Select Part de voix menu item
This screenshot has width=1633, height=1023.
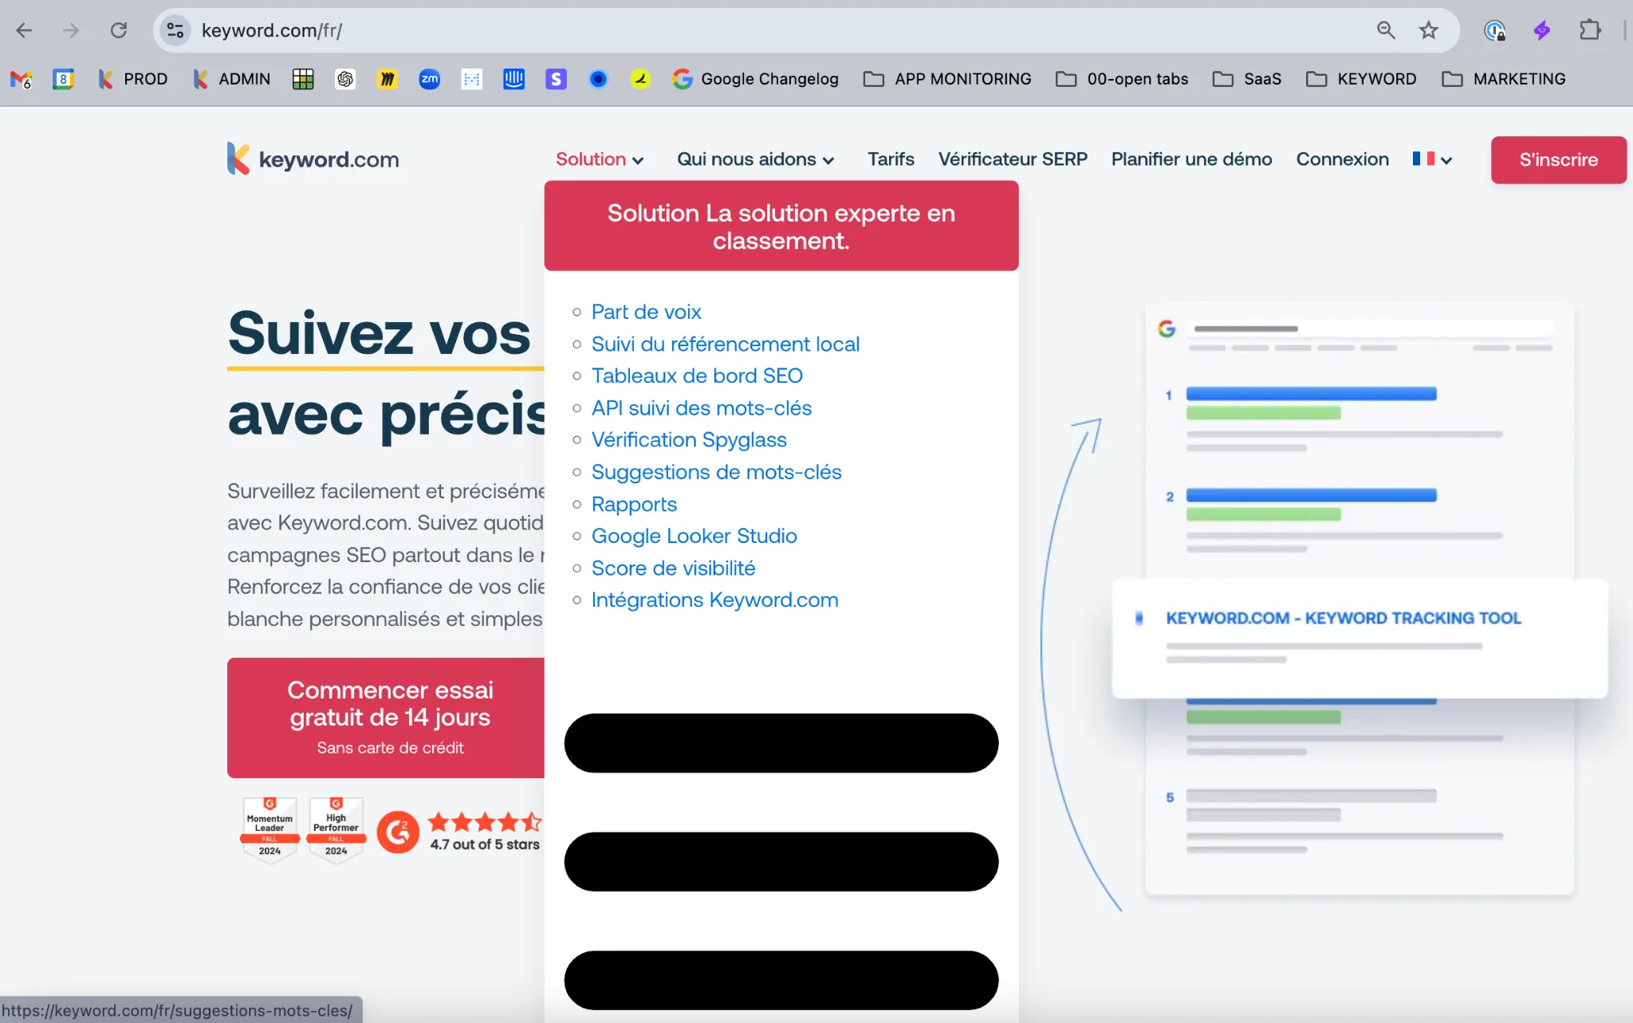pos(646,312)
